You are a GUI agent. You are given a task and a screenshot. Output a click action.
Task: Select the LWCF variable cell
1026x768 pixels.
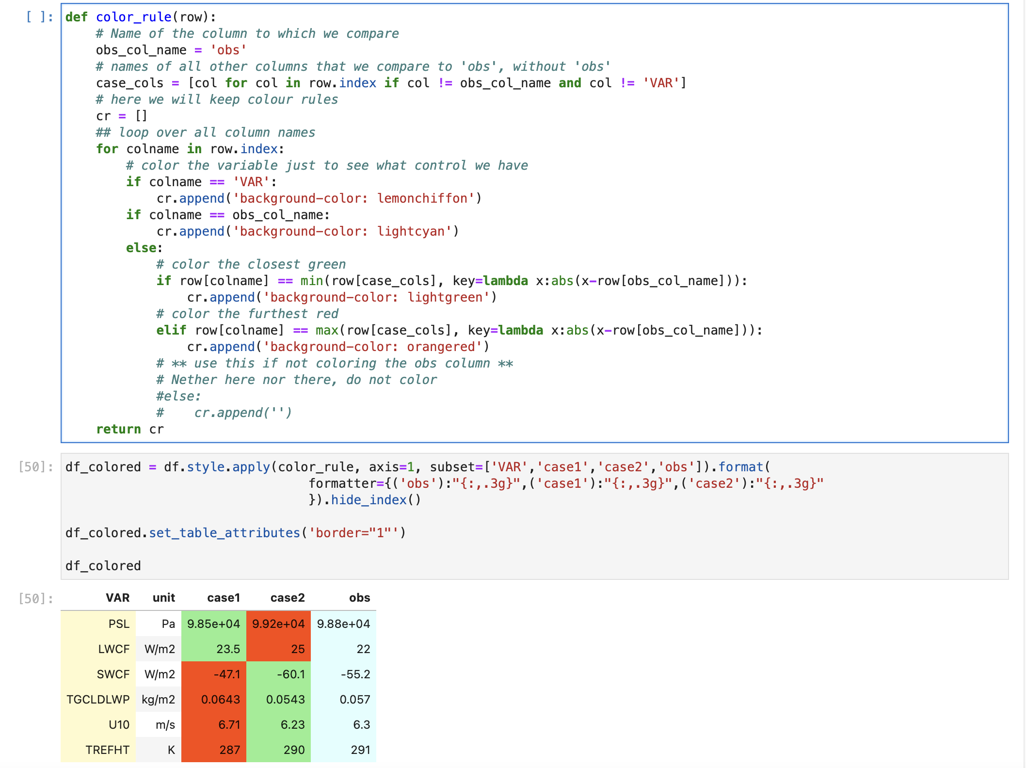(x=98, y=649)
